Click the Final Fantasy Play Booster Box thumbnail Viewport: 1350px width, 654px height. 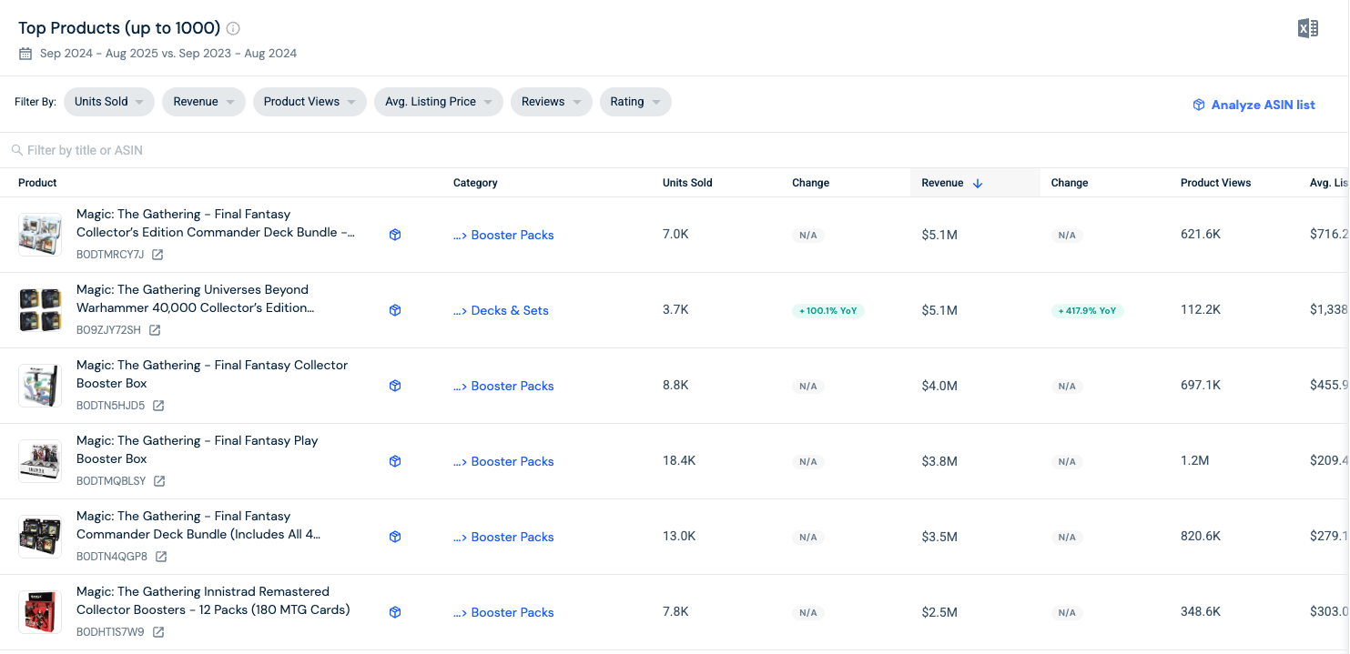40,461
